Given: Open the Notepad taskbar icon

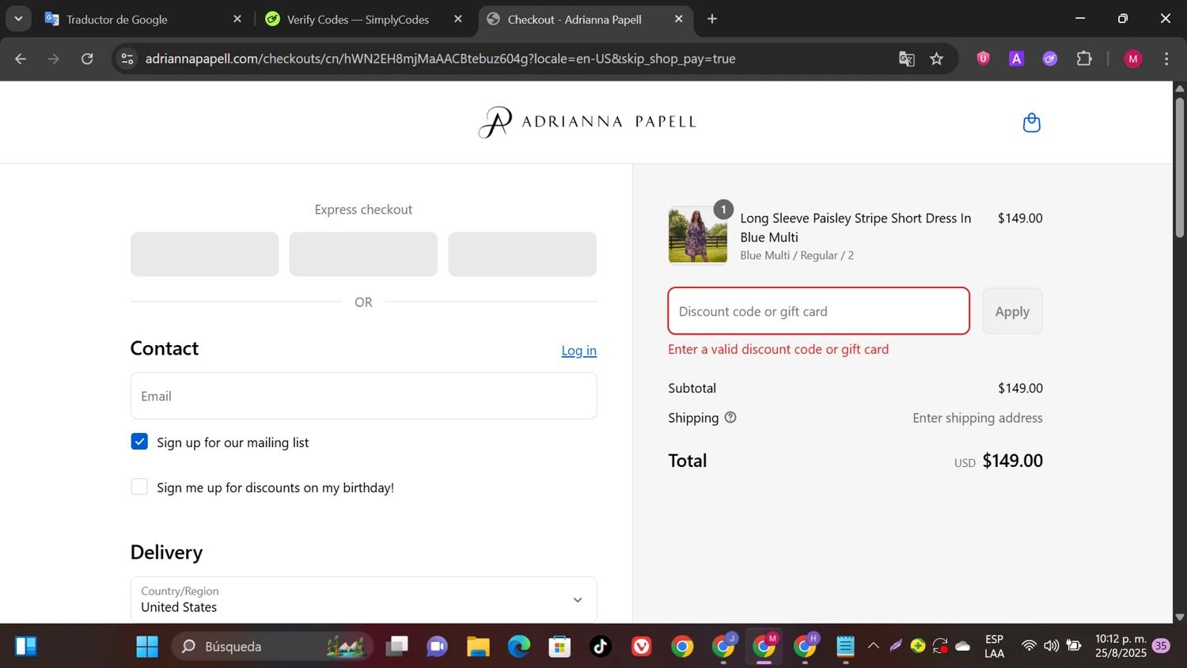Looking at the screenshot, I should click(x=845, y=647).
